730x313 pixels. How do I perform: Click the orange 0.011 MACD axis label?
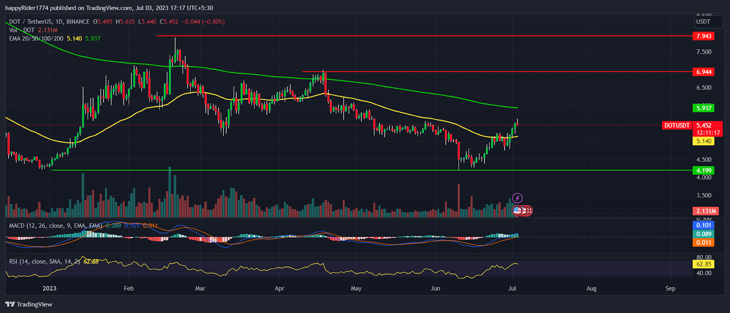point(704,243)
